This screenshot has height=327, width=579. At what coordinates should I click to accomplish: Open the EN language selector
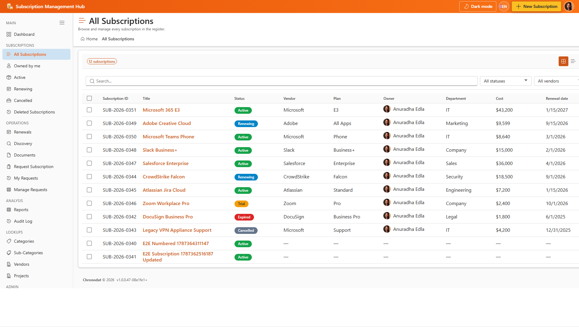(504, 6)
